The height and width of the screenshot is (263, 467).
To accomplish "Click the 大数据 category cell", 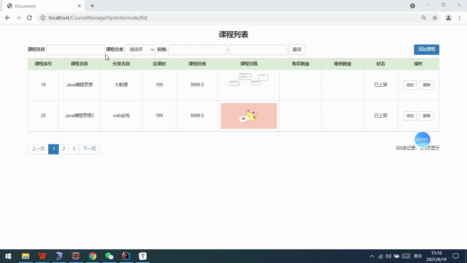I will pos(121,85).
